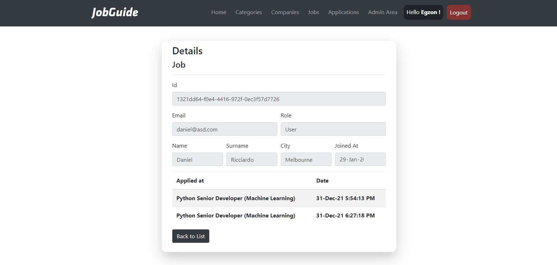Switch to Applications in the navbar
This screenshot has width=557, height=265.
tap(343, 12)
